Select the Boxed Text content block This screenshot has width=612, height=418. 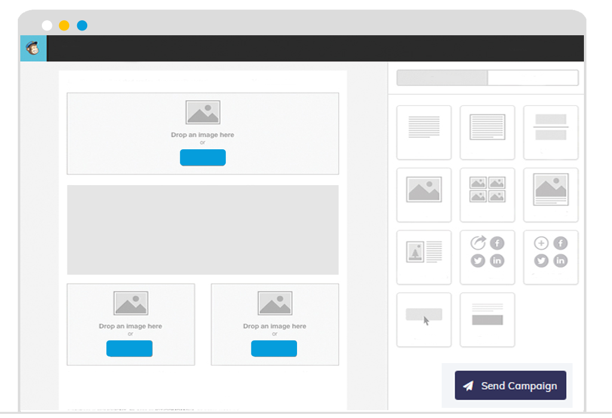coord(487,133)
